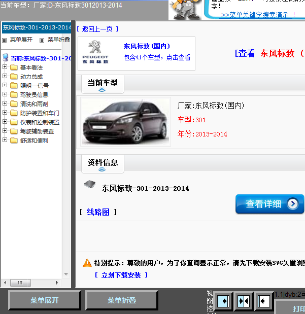
Task: Click the right-arrow view control icon
Action: point(223,301)
